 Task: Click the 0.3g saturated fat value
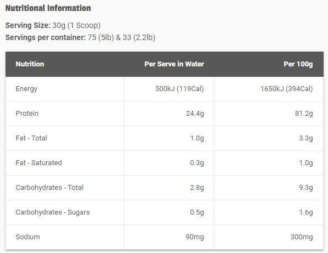tap(197, 162)
